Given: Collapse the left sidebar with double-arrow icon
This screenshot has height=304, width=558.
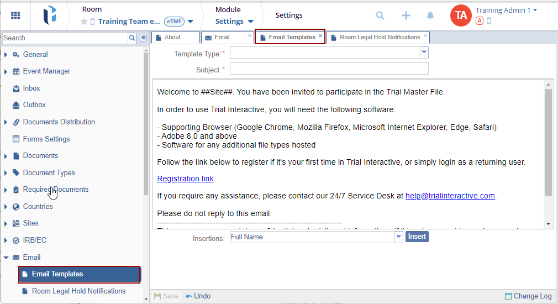Looking at the screenshot, I should 143,38.
